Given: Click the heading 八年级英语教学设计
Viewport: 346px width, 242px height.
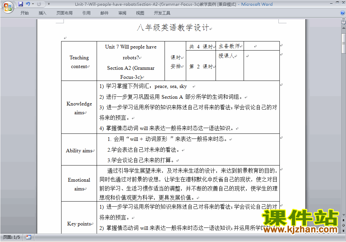Looking at the screenshot, I should click(173, 28).
